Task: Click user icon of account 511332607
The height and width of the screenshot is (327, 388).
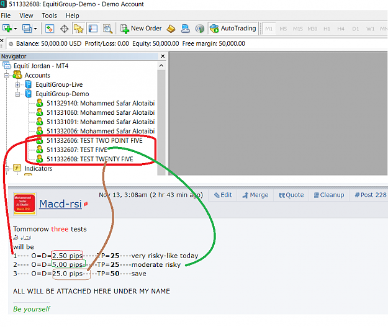Action: point(39,150)
